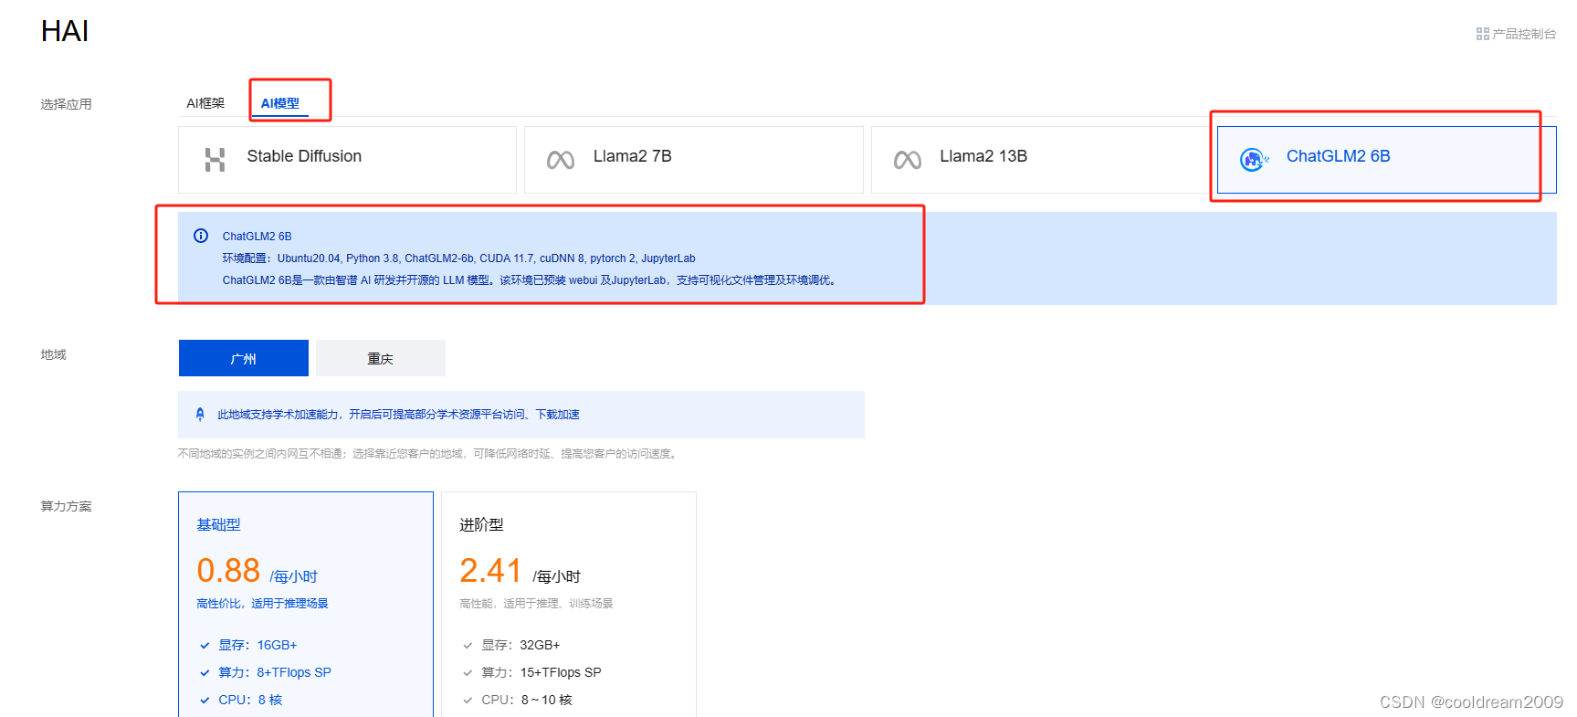
Task: Click the ChatGLM2 6B logo icon
Action: coord(1254,160)
